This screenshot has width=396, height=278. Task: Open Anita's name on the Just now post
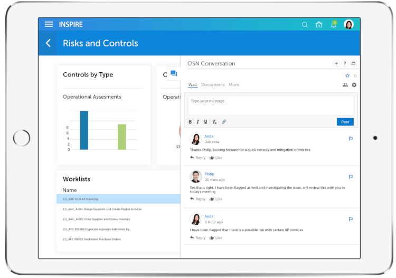[209, 136]
